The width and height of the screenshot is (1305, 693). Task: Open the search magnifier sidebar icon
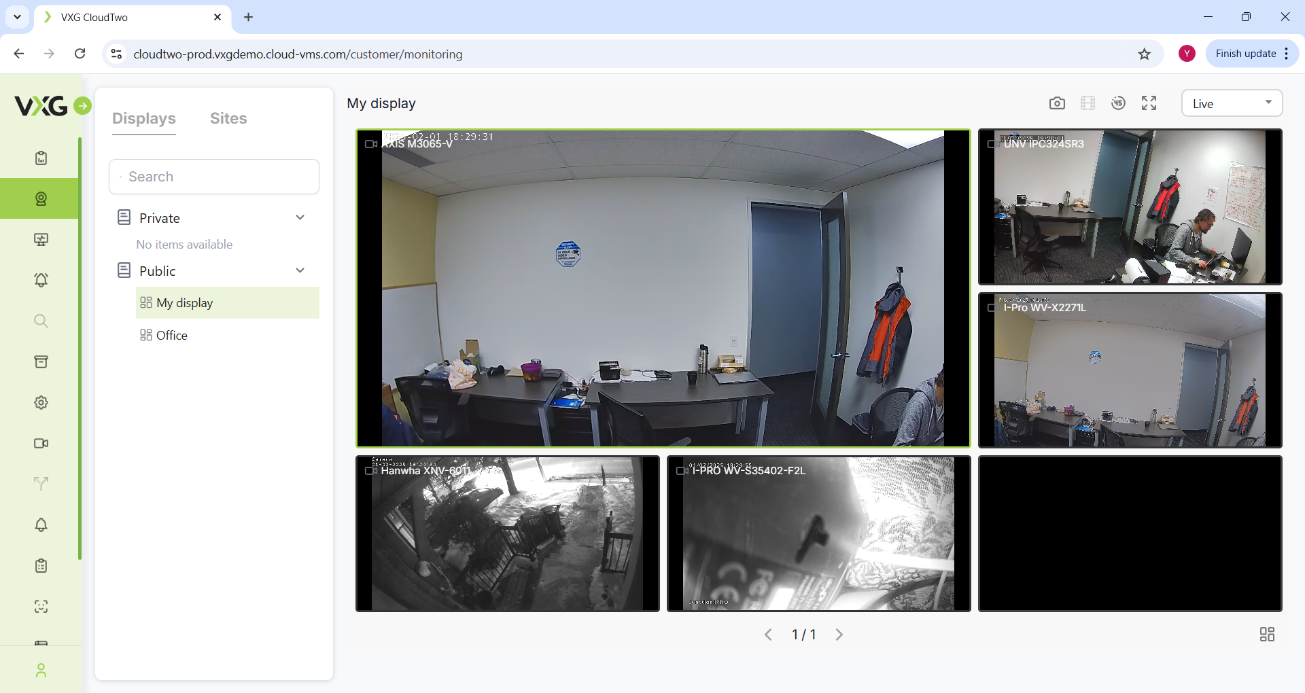click(41, 321)
